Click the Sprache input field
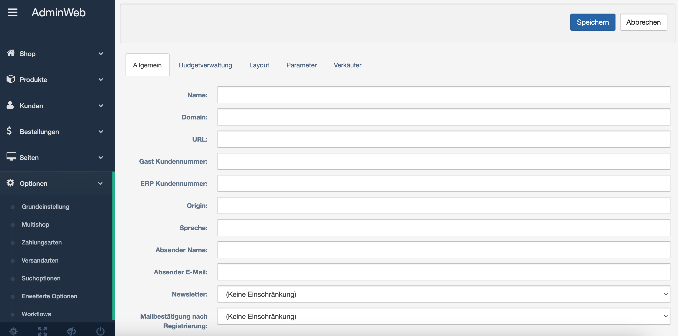This screenshot has height=336, width=678. [444, 228]
